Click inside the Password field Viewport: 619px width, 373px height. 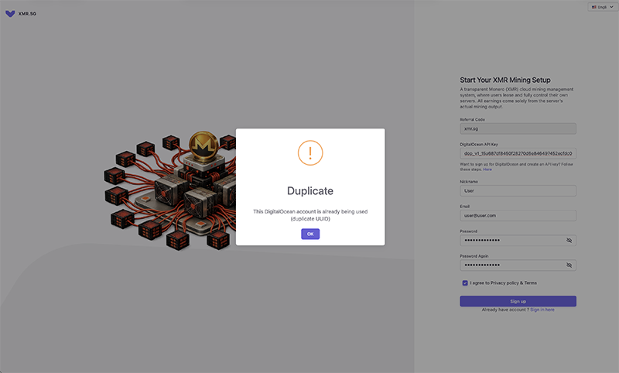click(511, 241)
